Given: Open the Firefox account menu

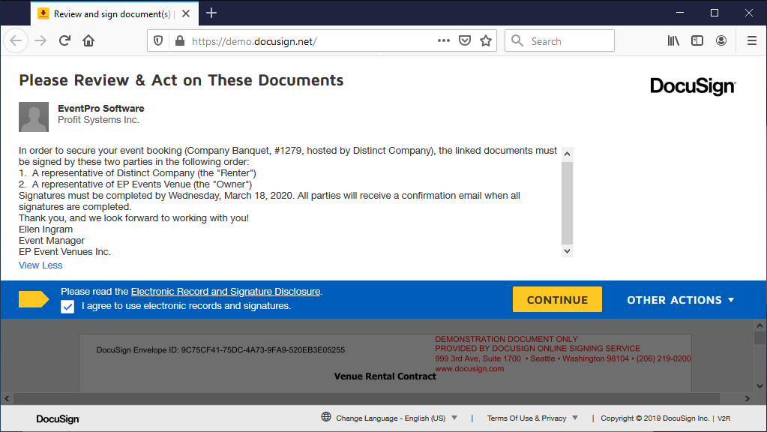Looking at the screenshot, I should (x=721, y=40).
